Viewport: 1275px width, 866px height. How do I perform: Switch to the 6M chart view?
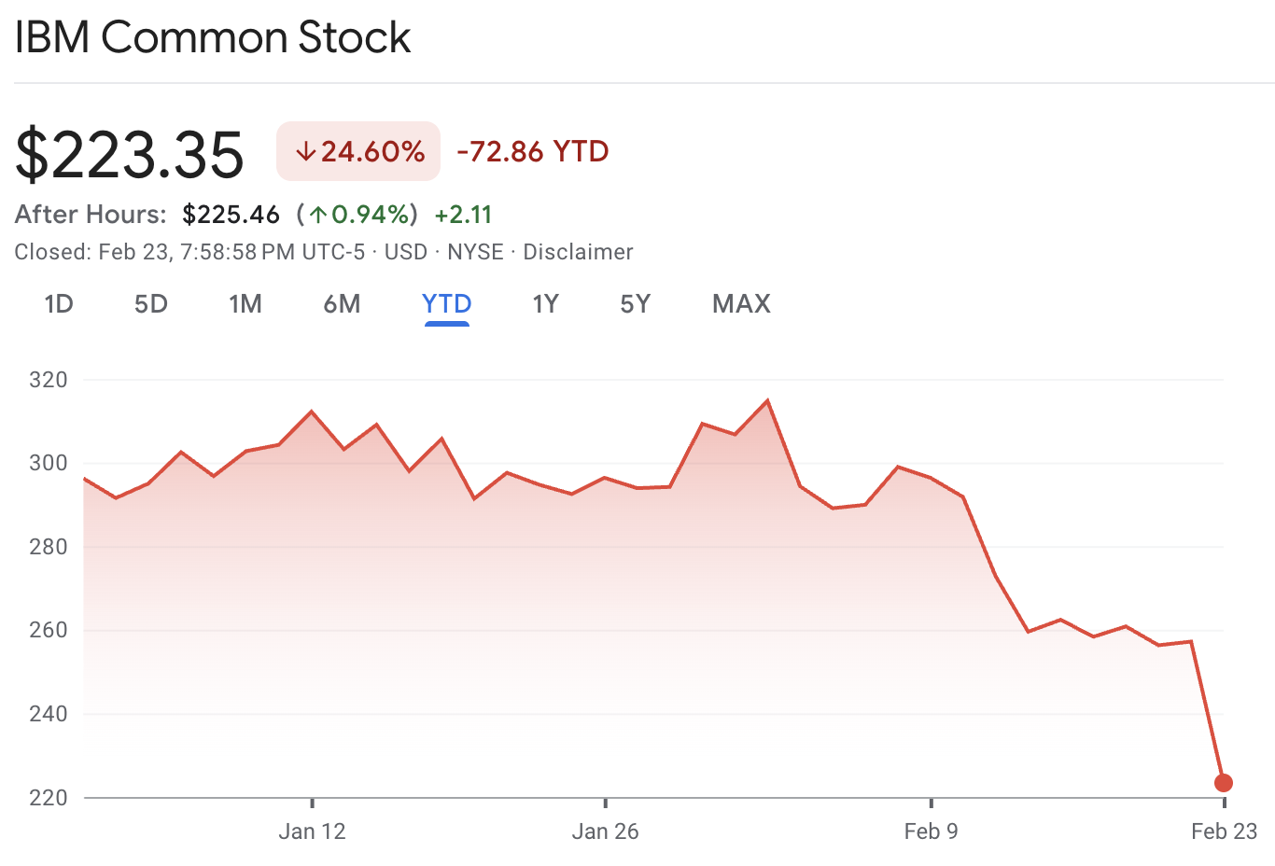click(x=342, y=303)
